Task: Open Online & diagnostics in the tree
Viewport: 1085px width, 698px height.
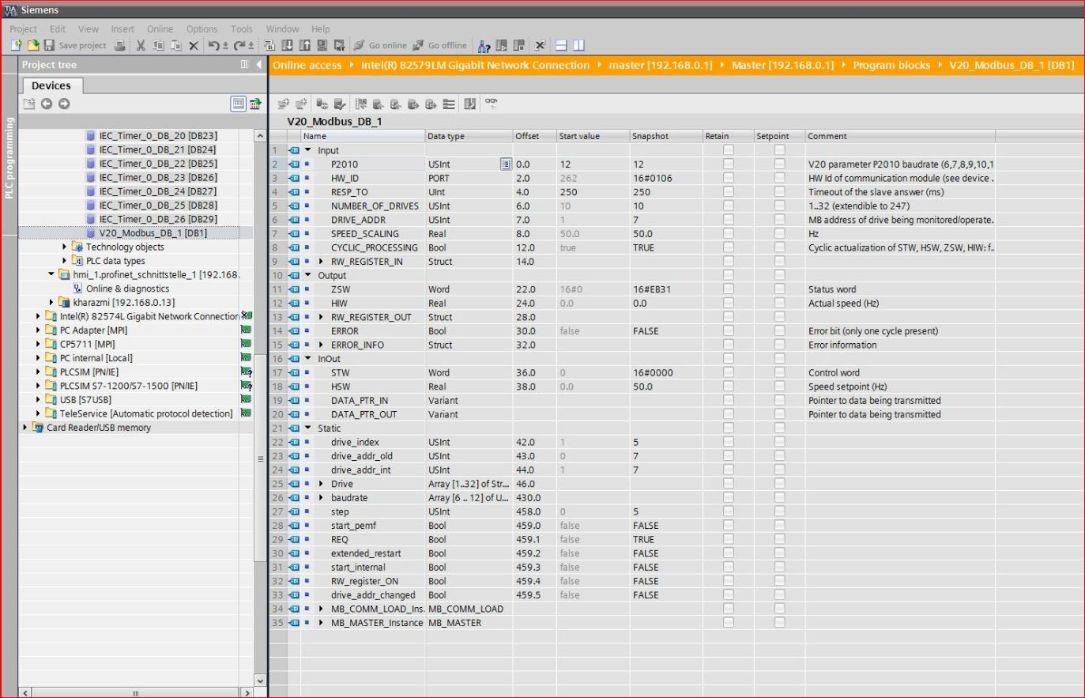Action: click(x=127, y=289)
